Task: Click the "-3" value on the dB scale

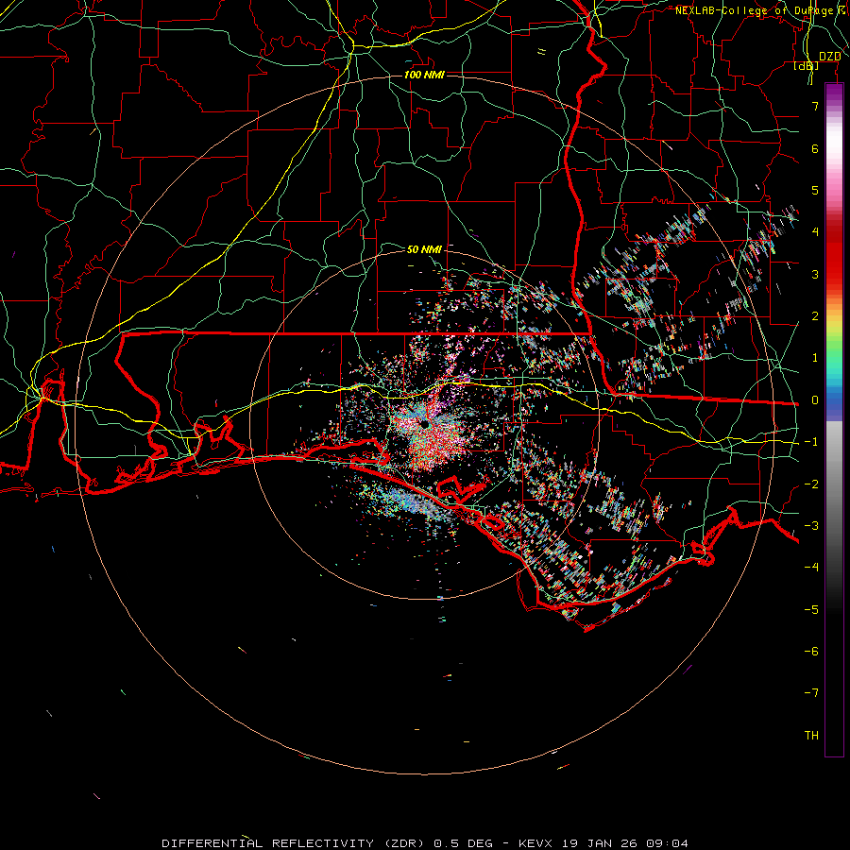Action: click(811, 526)
